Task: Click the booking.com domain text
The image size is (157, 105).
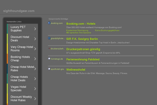Action: 57,23
